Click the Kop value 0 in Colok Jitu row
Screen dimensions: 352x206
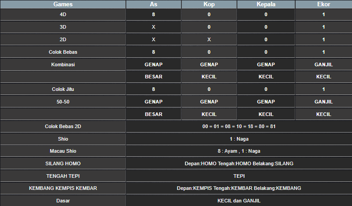(x=209, y=89)
